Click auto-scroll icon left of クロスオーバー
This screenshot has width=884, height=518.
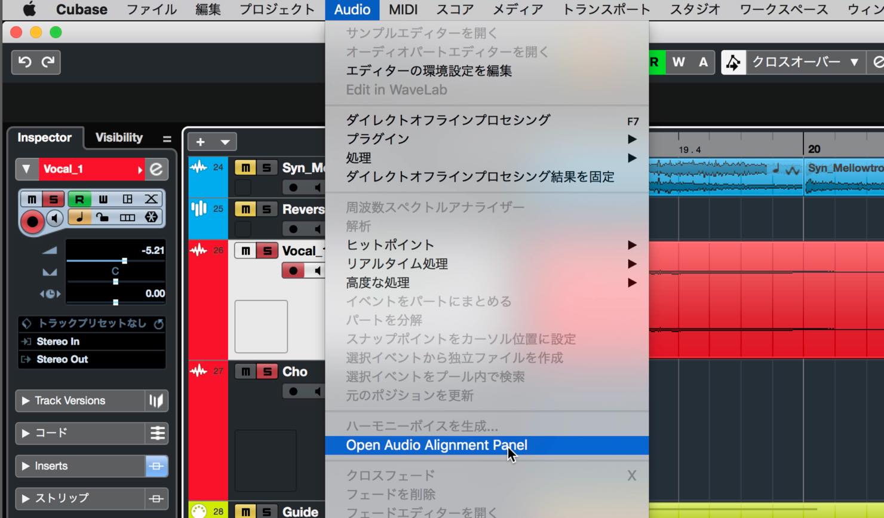733,62
